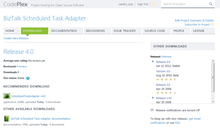Download ScheduledTaskAdapter v4.0 link
This screenshot has width=220, height=131.
28,96
